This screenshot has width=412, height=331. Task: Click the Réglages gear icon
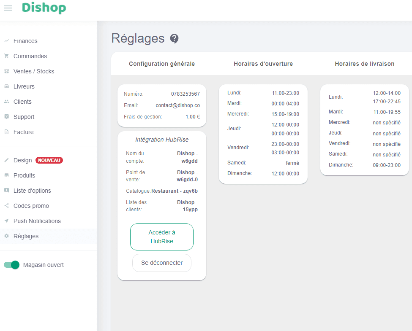[x=7, y=236]
